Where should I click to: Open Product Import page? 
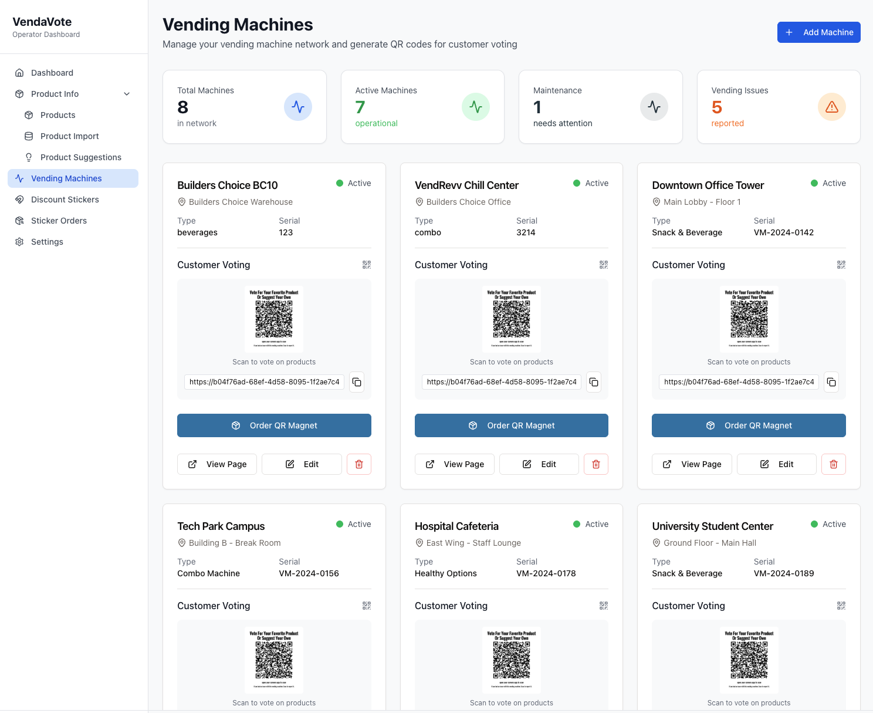[69, 136]
